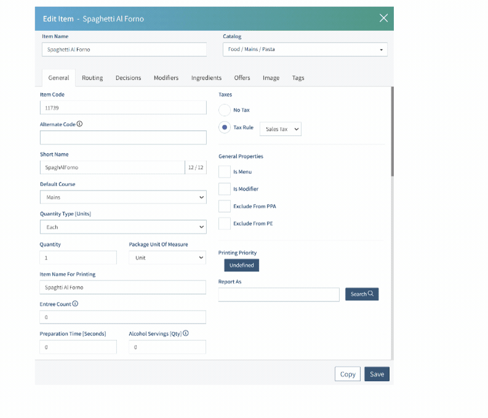This screenshot has width=488, height=418.
Task: Open the Tags tab
Action: (x=298, y=77)
